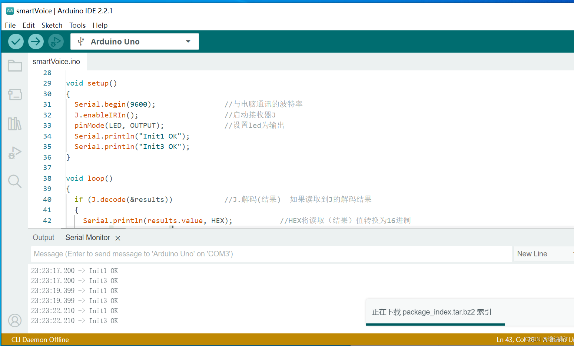Click the Ln 43 cursor position indicator
574x346 pixels.
(514, 339)
